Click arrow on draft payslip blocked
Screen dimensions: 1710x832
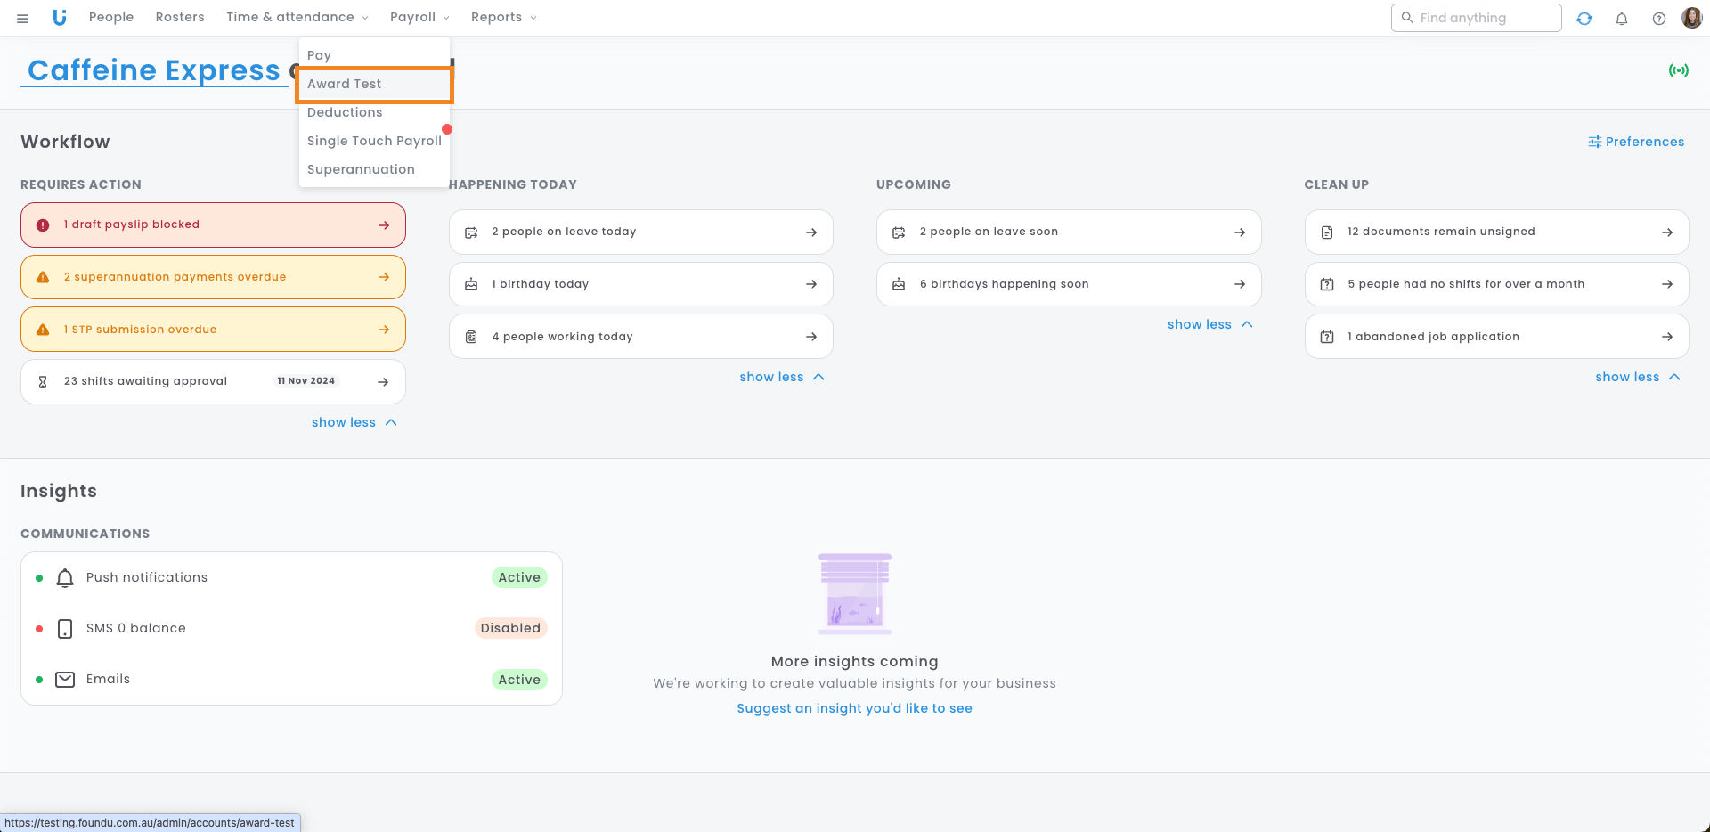pyautogui.click(x=384, y=225)
